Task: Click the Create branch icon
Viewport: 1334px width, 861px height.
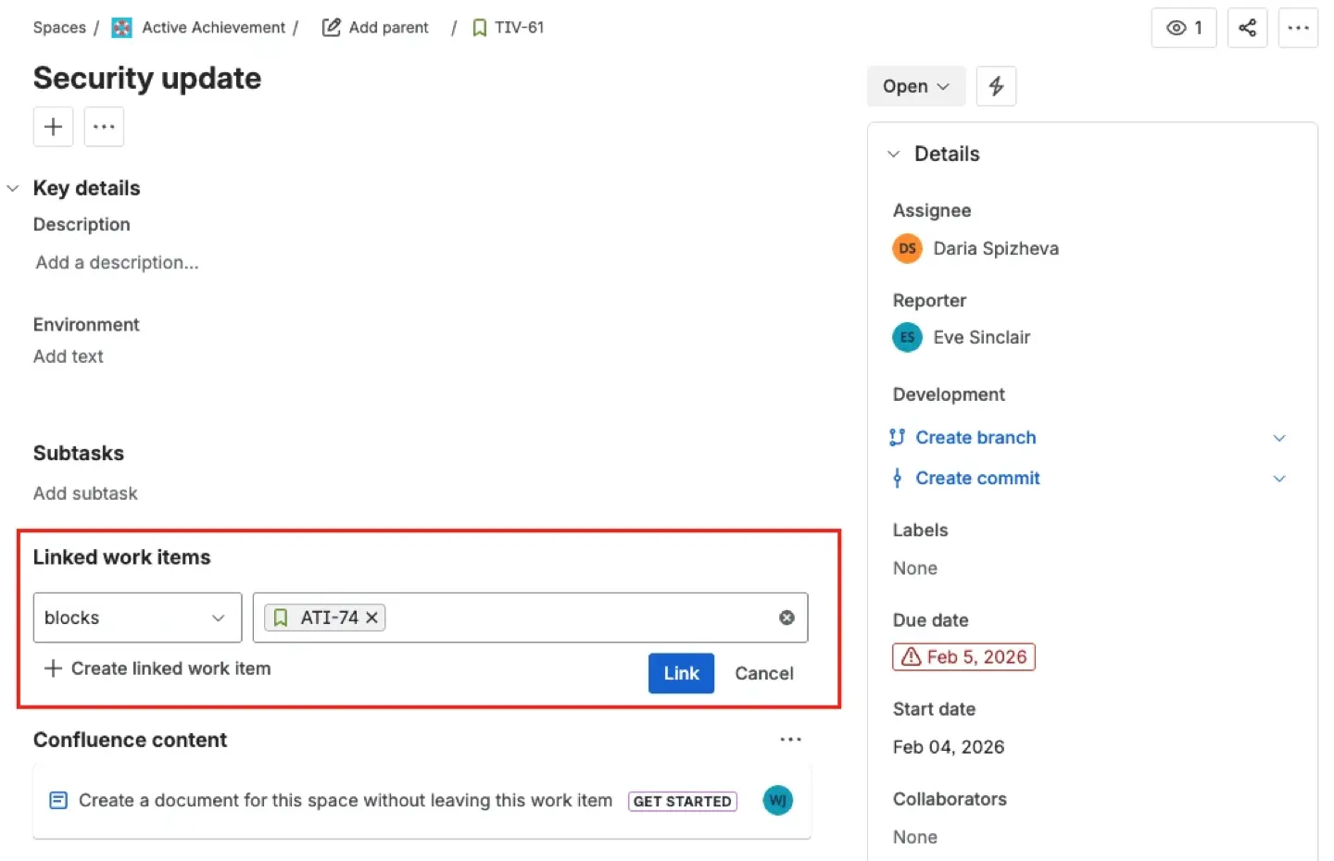Action: [x=897, y=437]
